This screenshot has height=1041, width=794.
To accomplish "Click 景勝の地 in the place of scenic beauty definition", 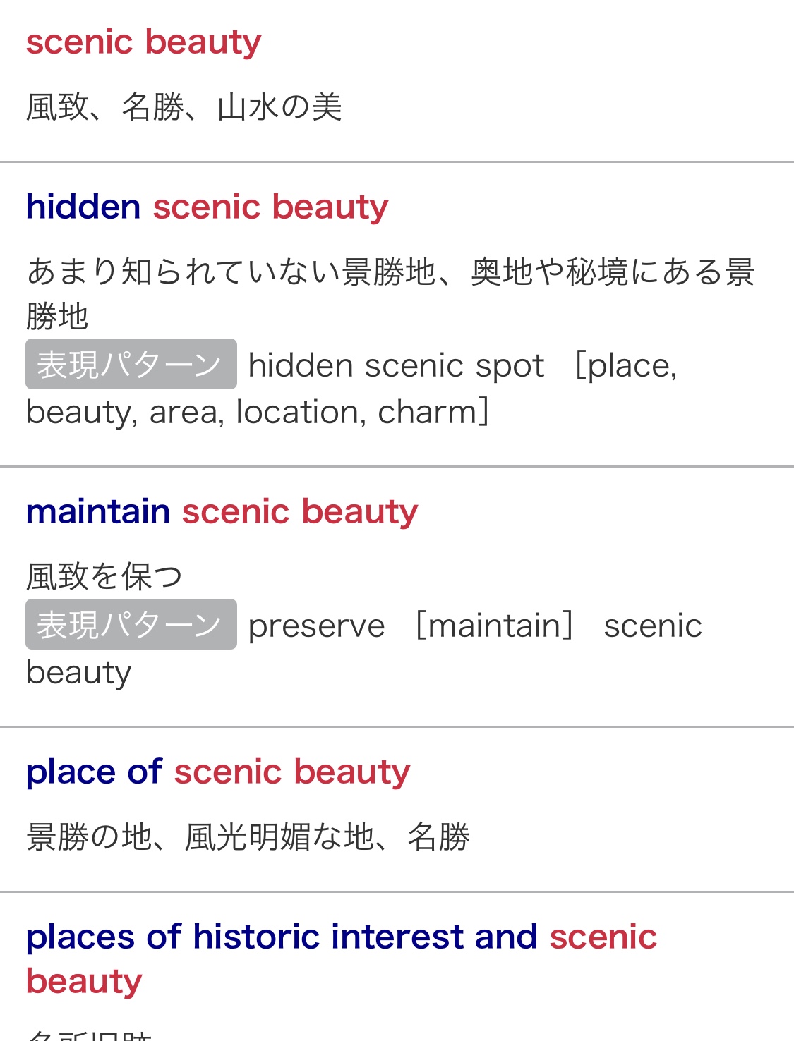I will pyautogui.click(x=89, y=838).
